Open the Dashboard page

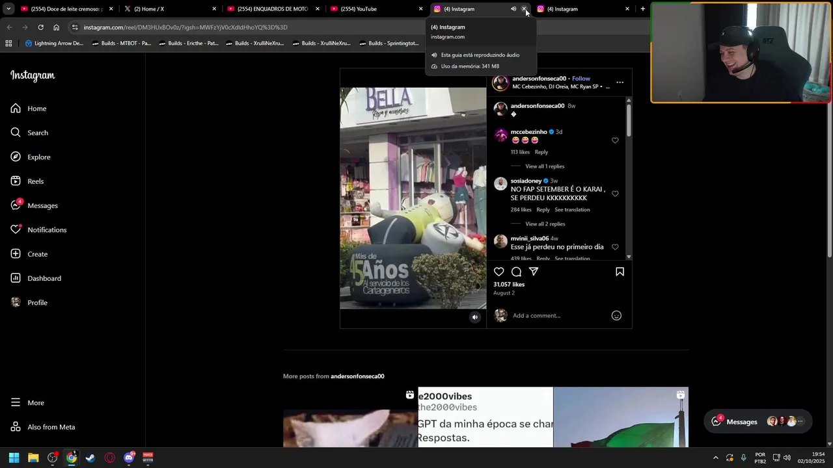[x=36, y=278]
